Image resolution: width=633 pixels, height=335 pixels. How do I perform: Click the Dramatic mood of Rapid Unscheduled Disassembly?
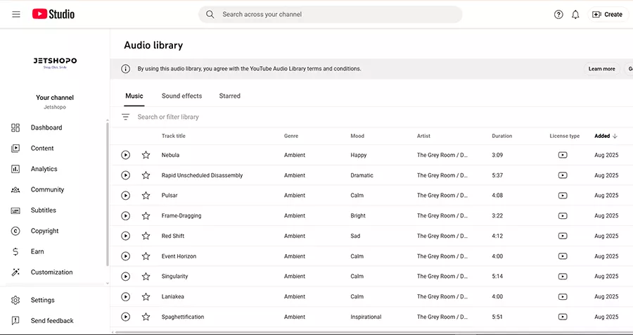[x=362, y=175]
